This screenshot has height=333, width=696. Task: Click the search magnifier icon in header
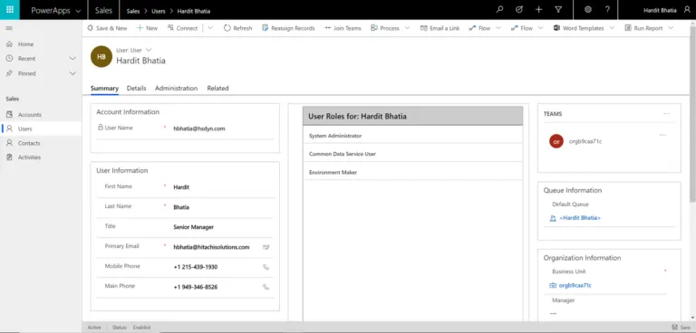click(500, 10)
